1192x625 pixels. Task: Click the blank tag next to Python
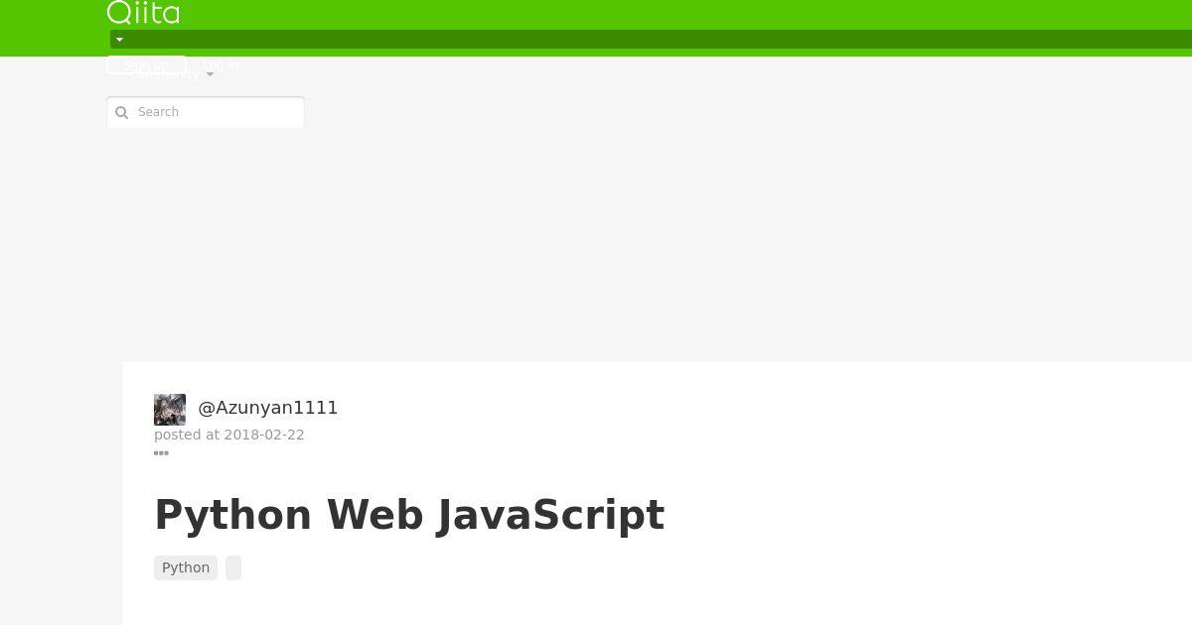[x=233, y=567]
